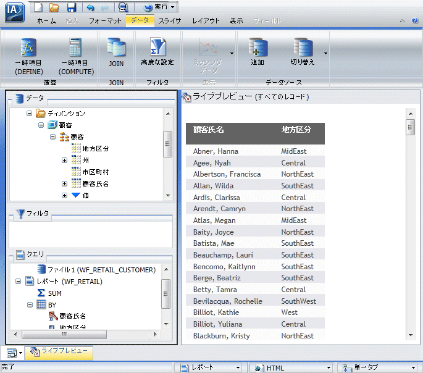Image resolution: width=423 pixels, height=373 pixels.
Task: Click the Bevilacqua, Rochelle cell
Action: (x=228, y=301)
